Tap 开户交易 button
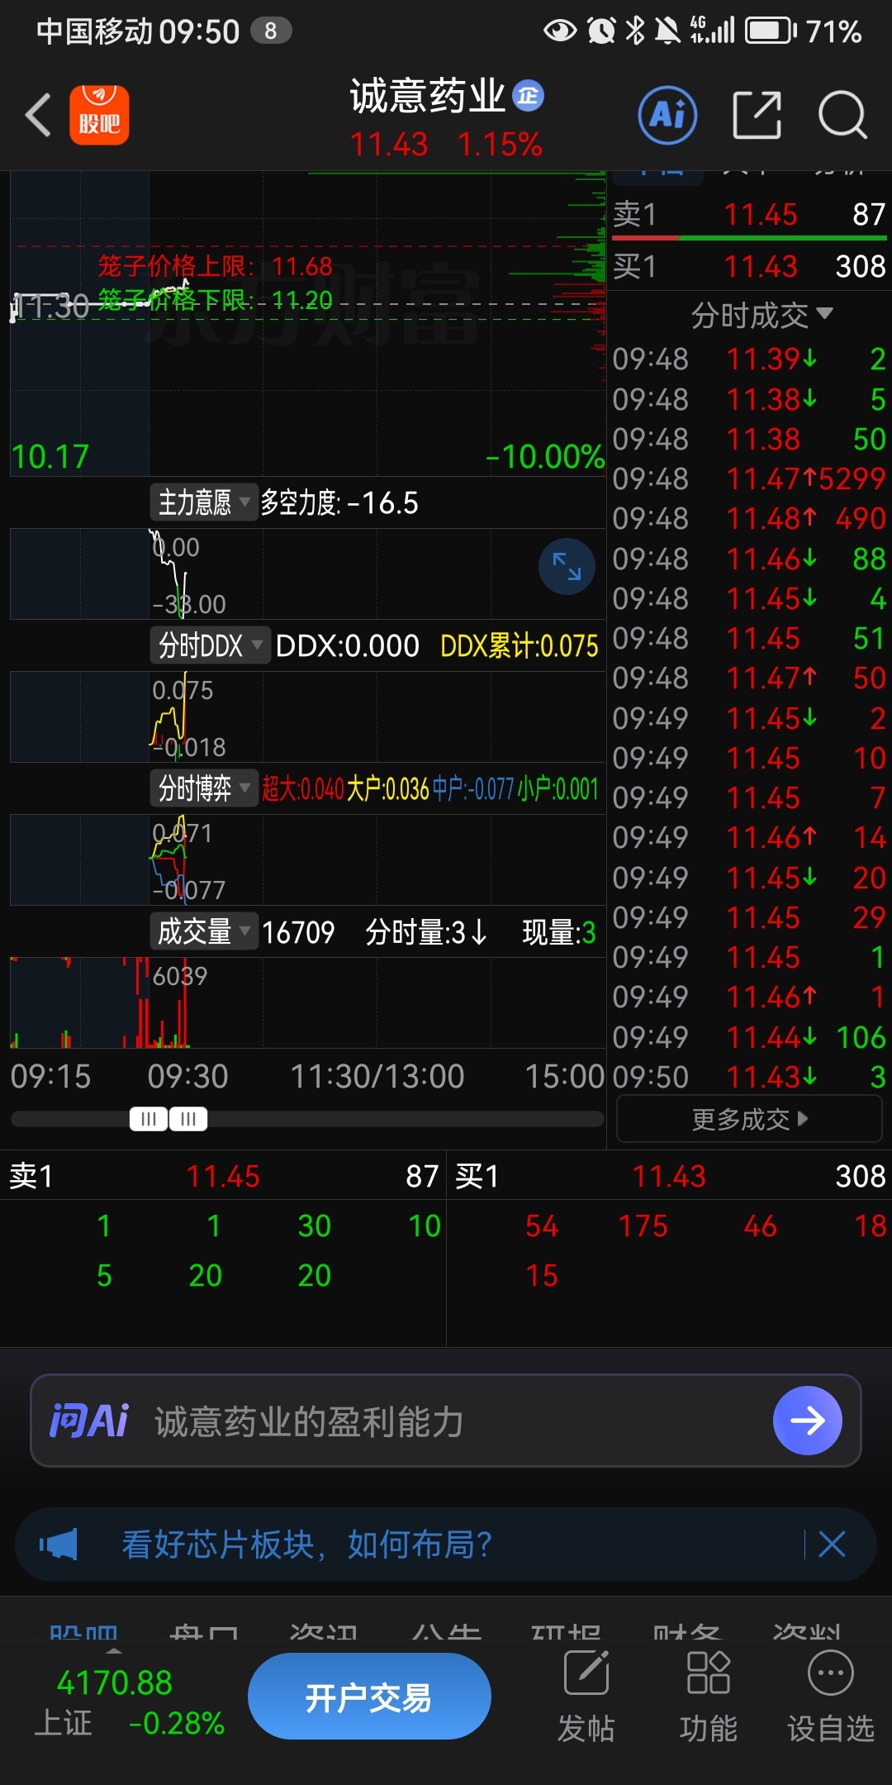The width and height of the screenshot is (892, 1785). coord(369,1697)
